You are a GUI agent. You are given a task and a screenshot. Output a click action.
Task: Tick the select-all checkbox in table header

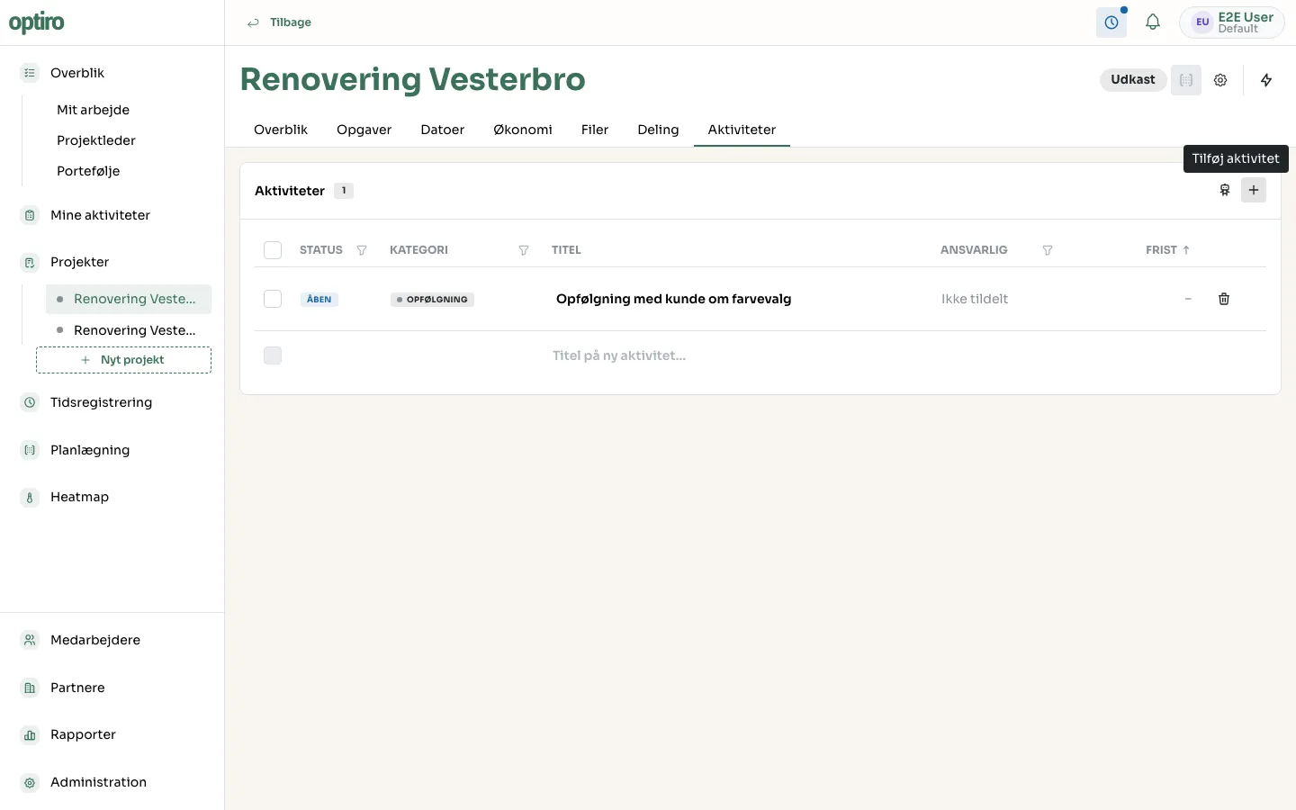point(273,250)
